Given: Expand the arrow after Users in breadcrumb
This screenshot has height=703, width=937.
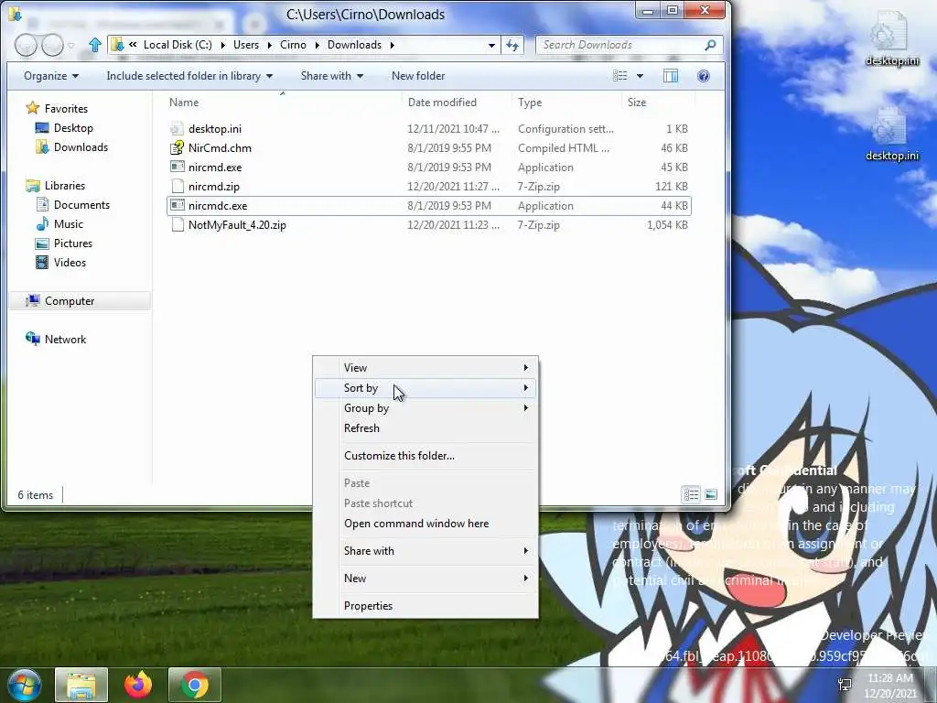Looking at the screenshot, I should [x=270, y=45].
